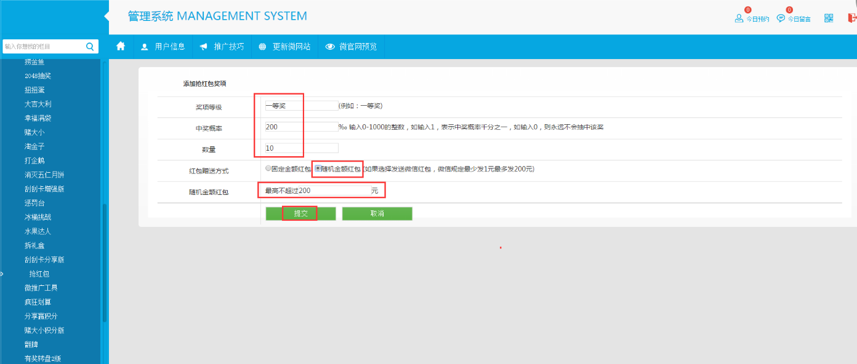857x364 pixels.
Task: Click the red logout icon
Action: (x=852, y=18)
